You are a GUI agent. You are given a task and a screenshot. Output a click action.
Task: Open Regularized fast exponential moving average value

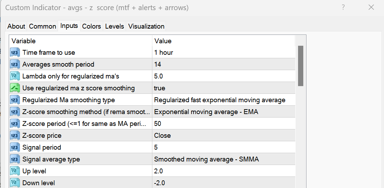pyautogui.click(x=219, y=100)
